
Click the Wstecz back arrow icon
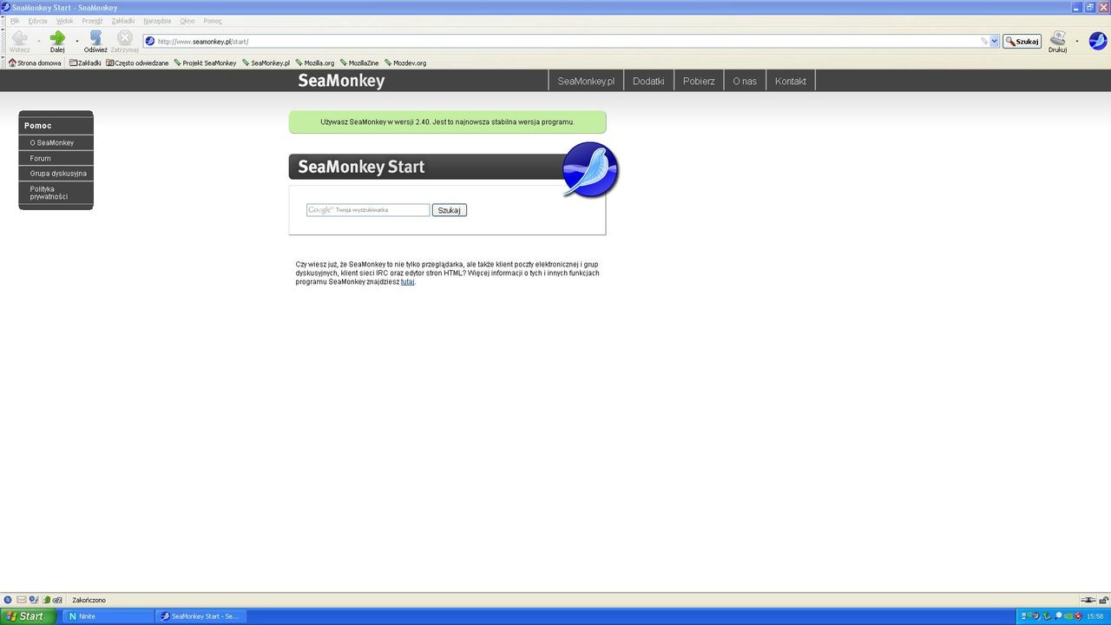[19, 38]
